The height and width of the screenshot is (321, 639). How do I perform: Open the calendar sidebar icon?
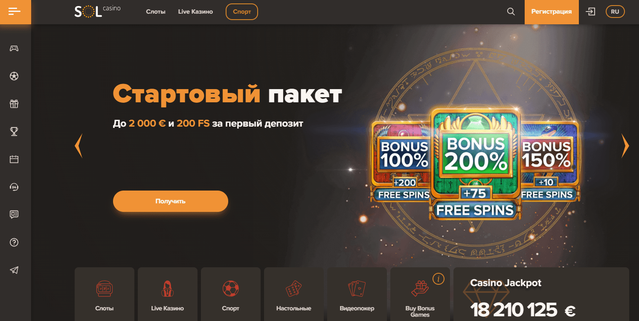pyautogui.click(x=14, y=159)
